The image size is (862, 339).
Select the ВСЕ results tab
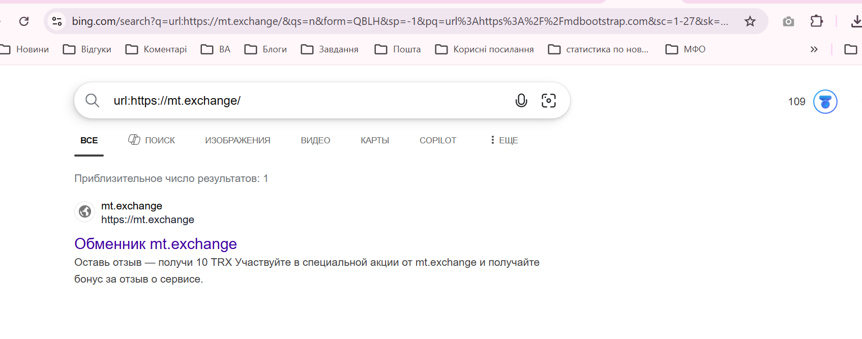point(89,140)
